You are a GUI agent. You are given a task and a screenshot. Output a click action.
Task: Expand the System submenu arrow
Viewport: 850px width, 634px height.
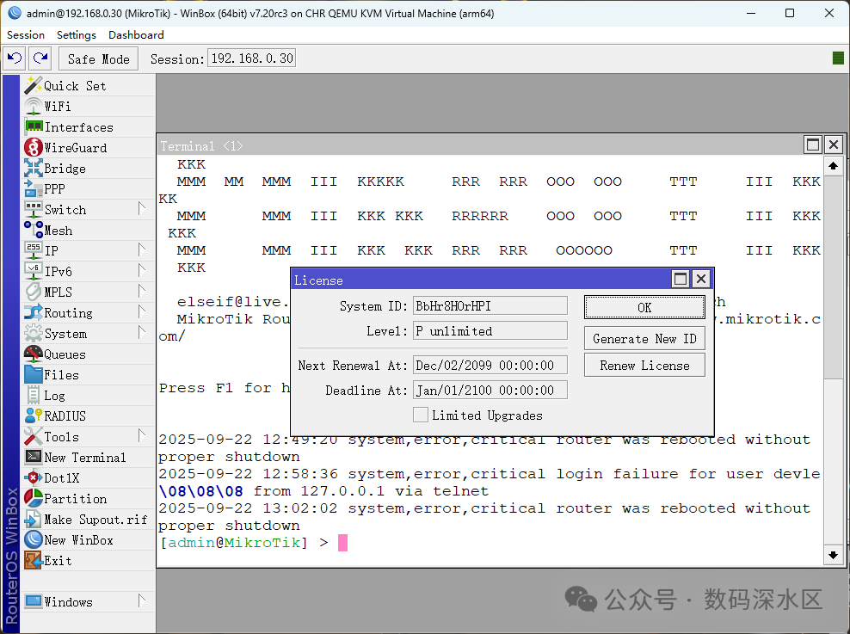tap(141, 333)
